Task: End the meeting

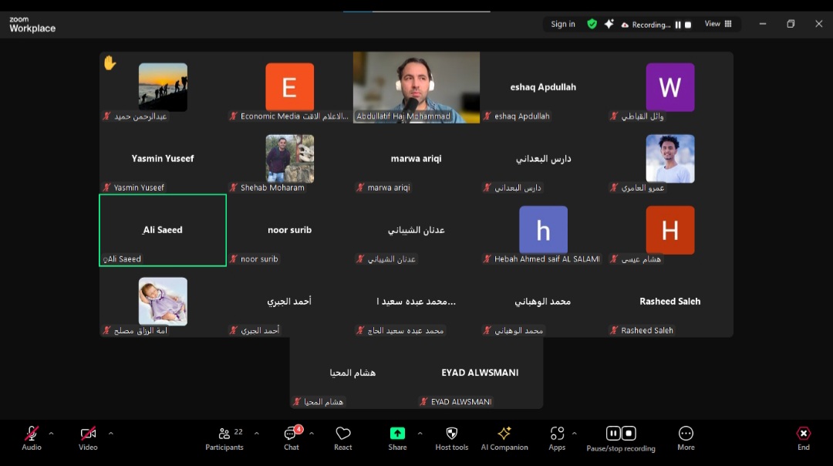Action: (x=803, y=437)
